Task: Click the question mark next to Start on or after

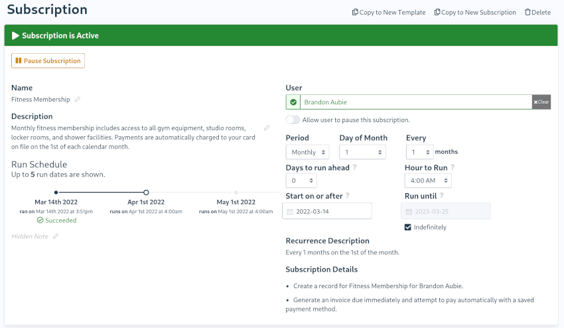Action: 348,196
